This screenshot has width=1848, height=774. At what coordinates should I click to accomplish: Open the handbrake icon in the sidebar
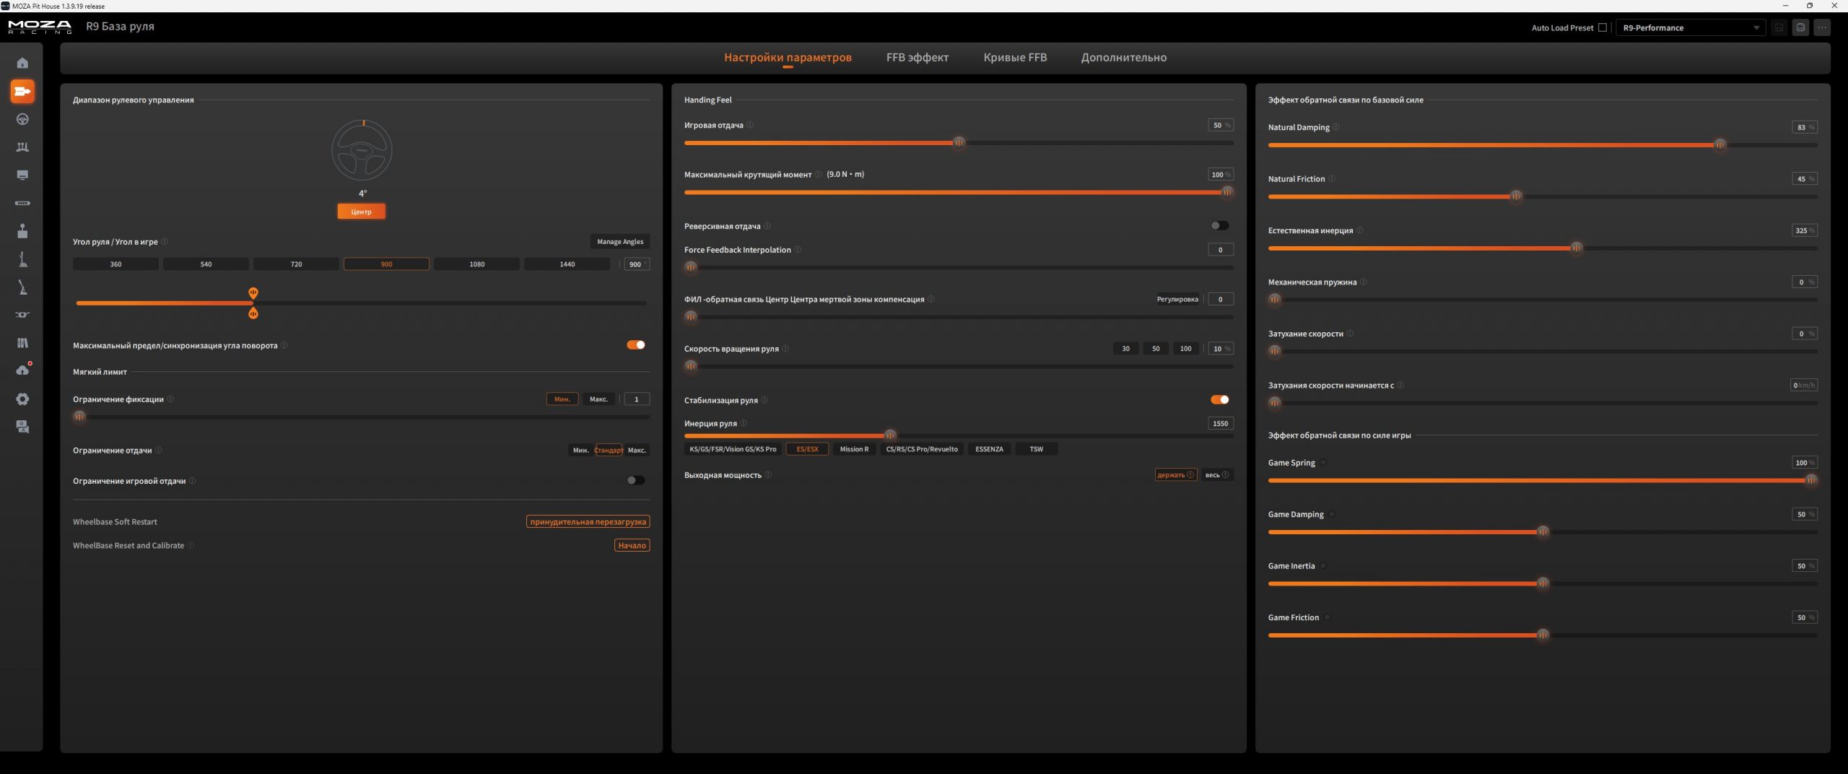point(22,287)
